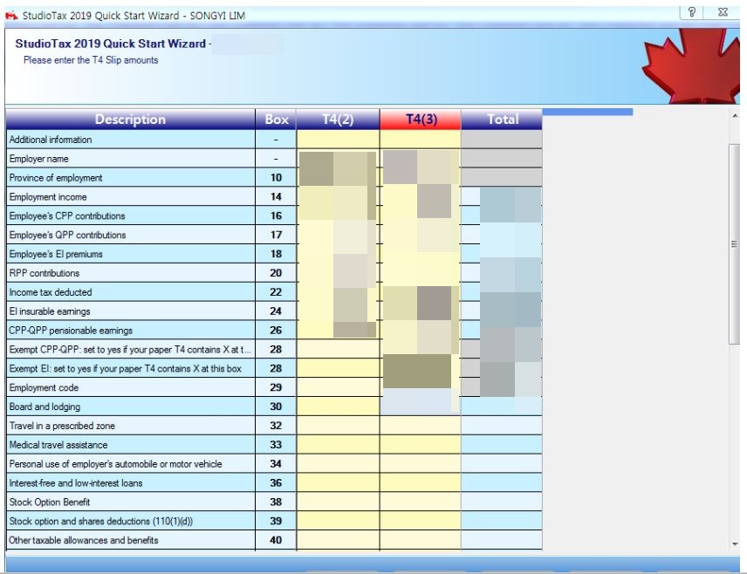This screenshot has width=747, height=574.
Task: Click T4(2) cell for Employment code
Action: click(x=338, y=387)
